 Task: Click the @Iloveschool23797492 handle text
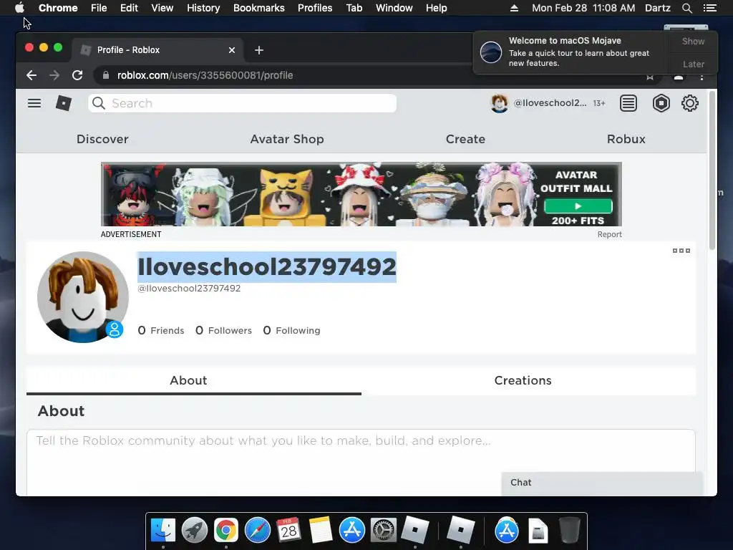(189, 289)
